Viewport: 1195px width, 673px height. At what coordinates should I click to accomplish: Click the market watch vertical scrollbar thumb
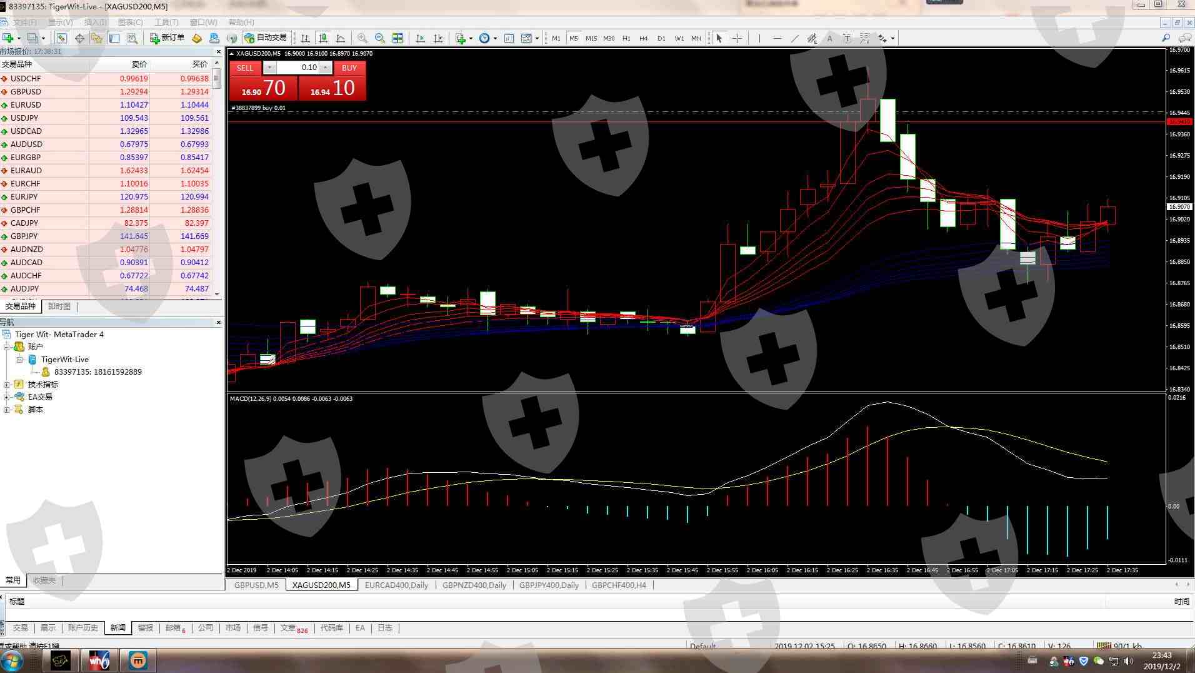[217, 79]
